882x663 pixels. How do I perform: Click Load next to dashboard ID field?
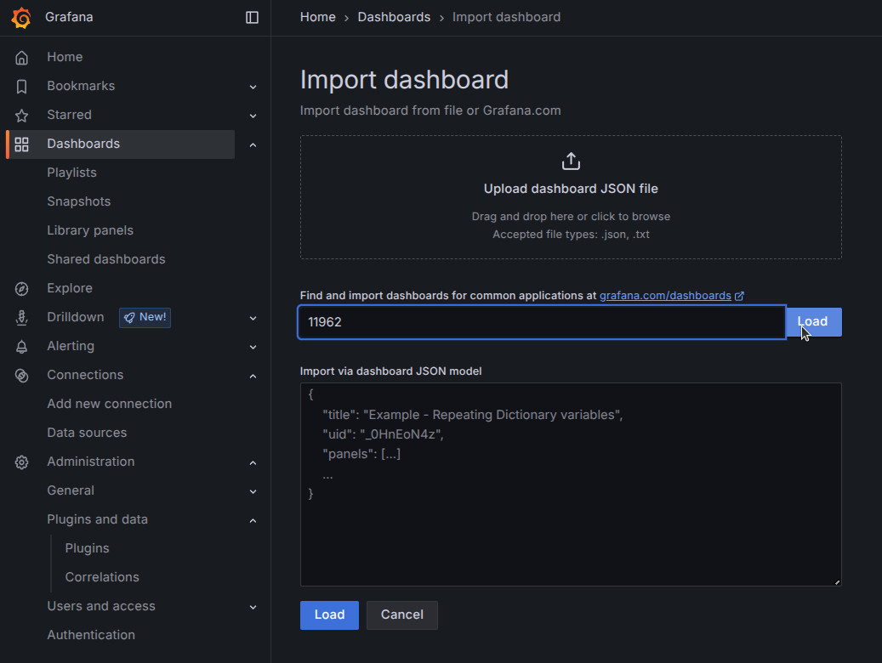click(x=813, y=322)
